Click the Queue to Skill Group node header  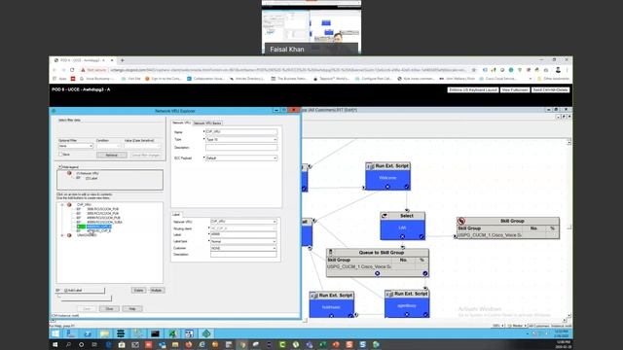tap(378, 253)
